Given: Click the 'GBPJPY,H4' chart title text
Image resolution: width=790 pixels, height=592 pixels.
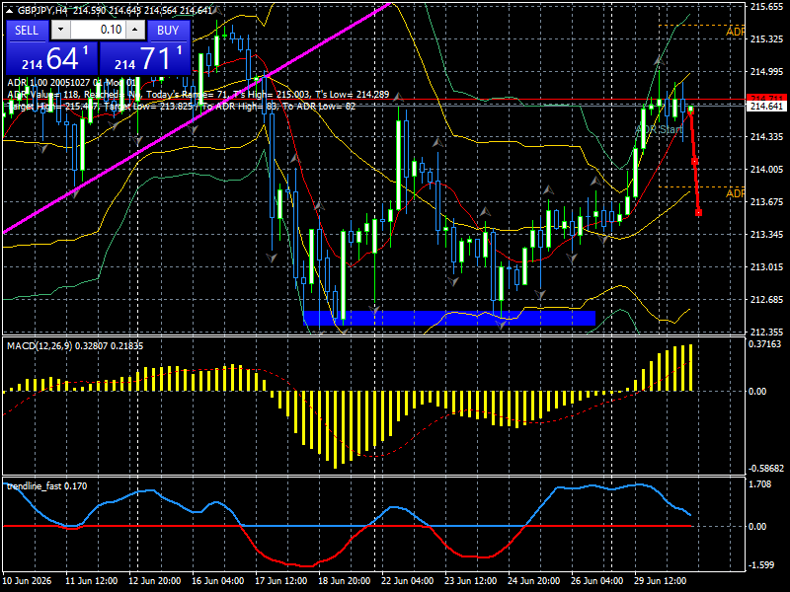Looking at the screenshot, I should [x=42, y=11].
